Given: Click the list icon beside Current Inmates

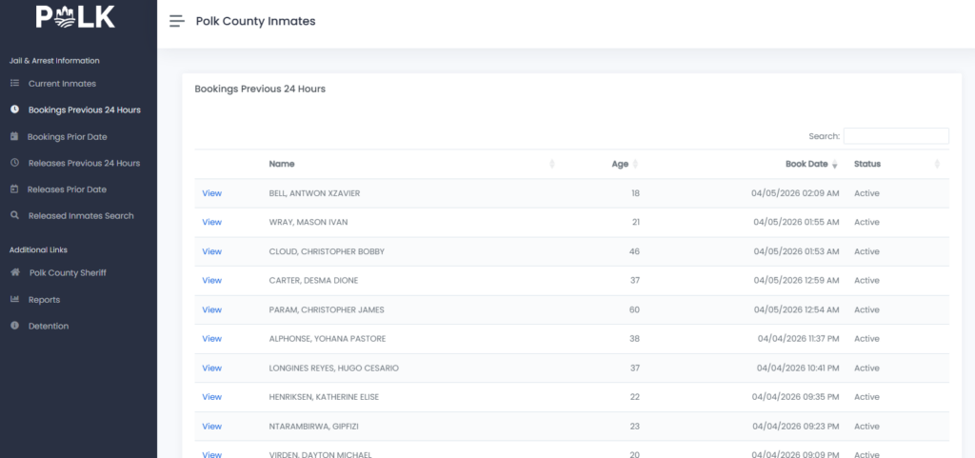Looking at the screenshot, I should coord(14,84).
